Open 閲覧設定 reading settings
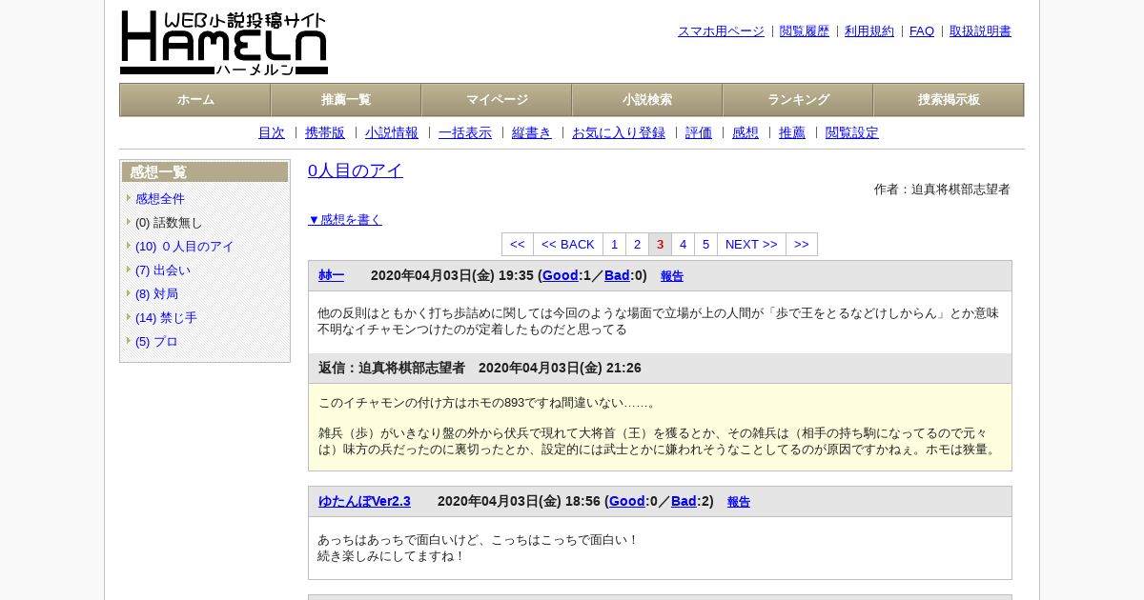1144x600 pixels. point(852,132)
